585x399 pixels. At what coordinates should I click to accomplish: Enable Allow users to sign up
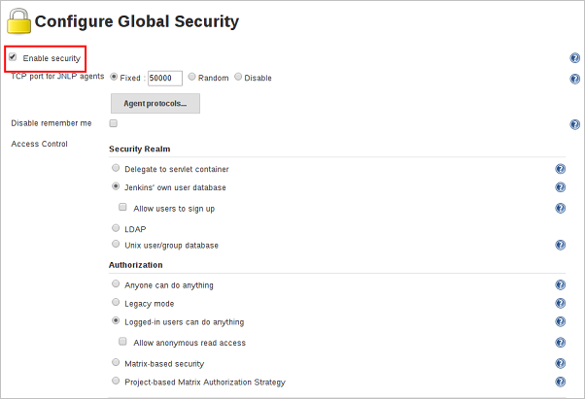tap(122, 207)
